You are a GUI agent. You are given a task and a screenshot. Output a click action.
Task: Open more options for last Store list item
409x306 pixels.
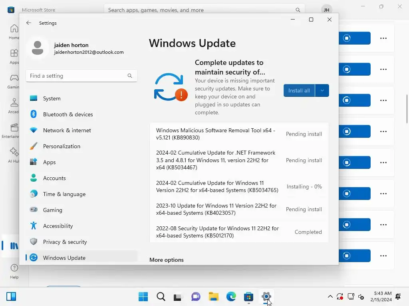(x=383, y=255)
